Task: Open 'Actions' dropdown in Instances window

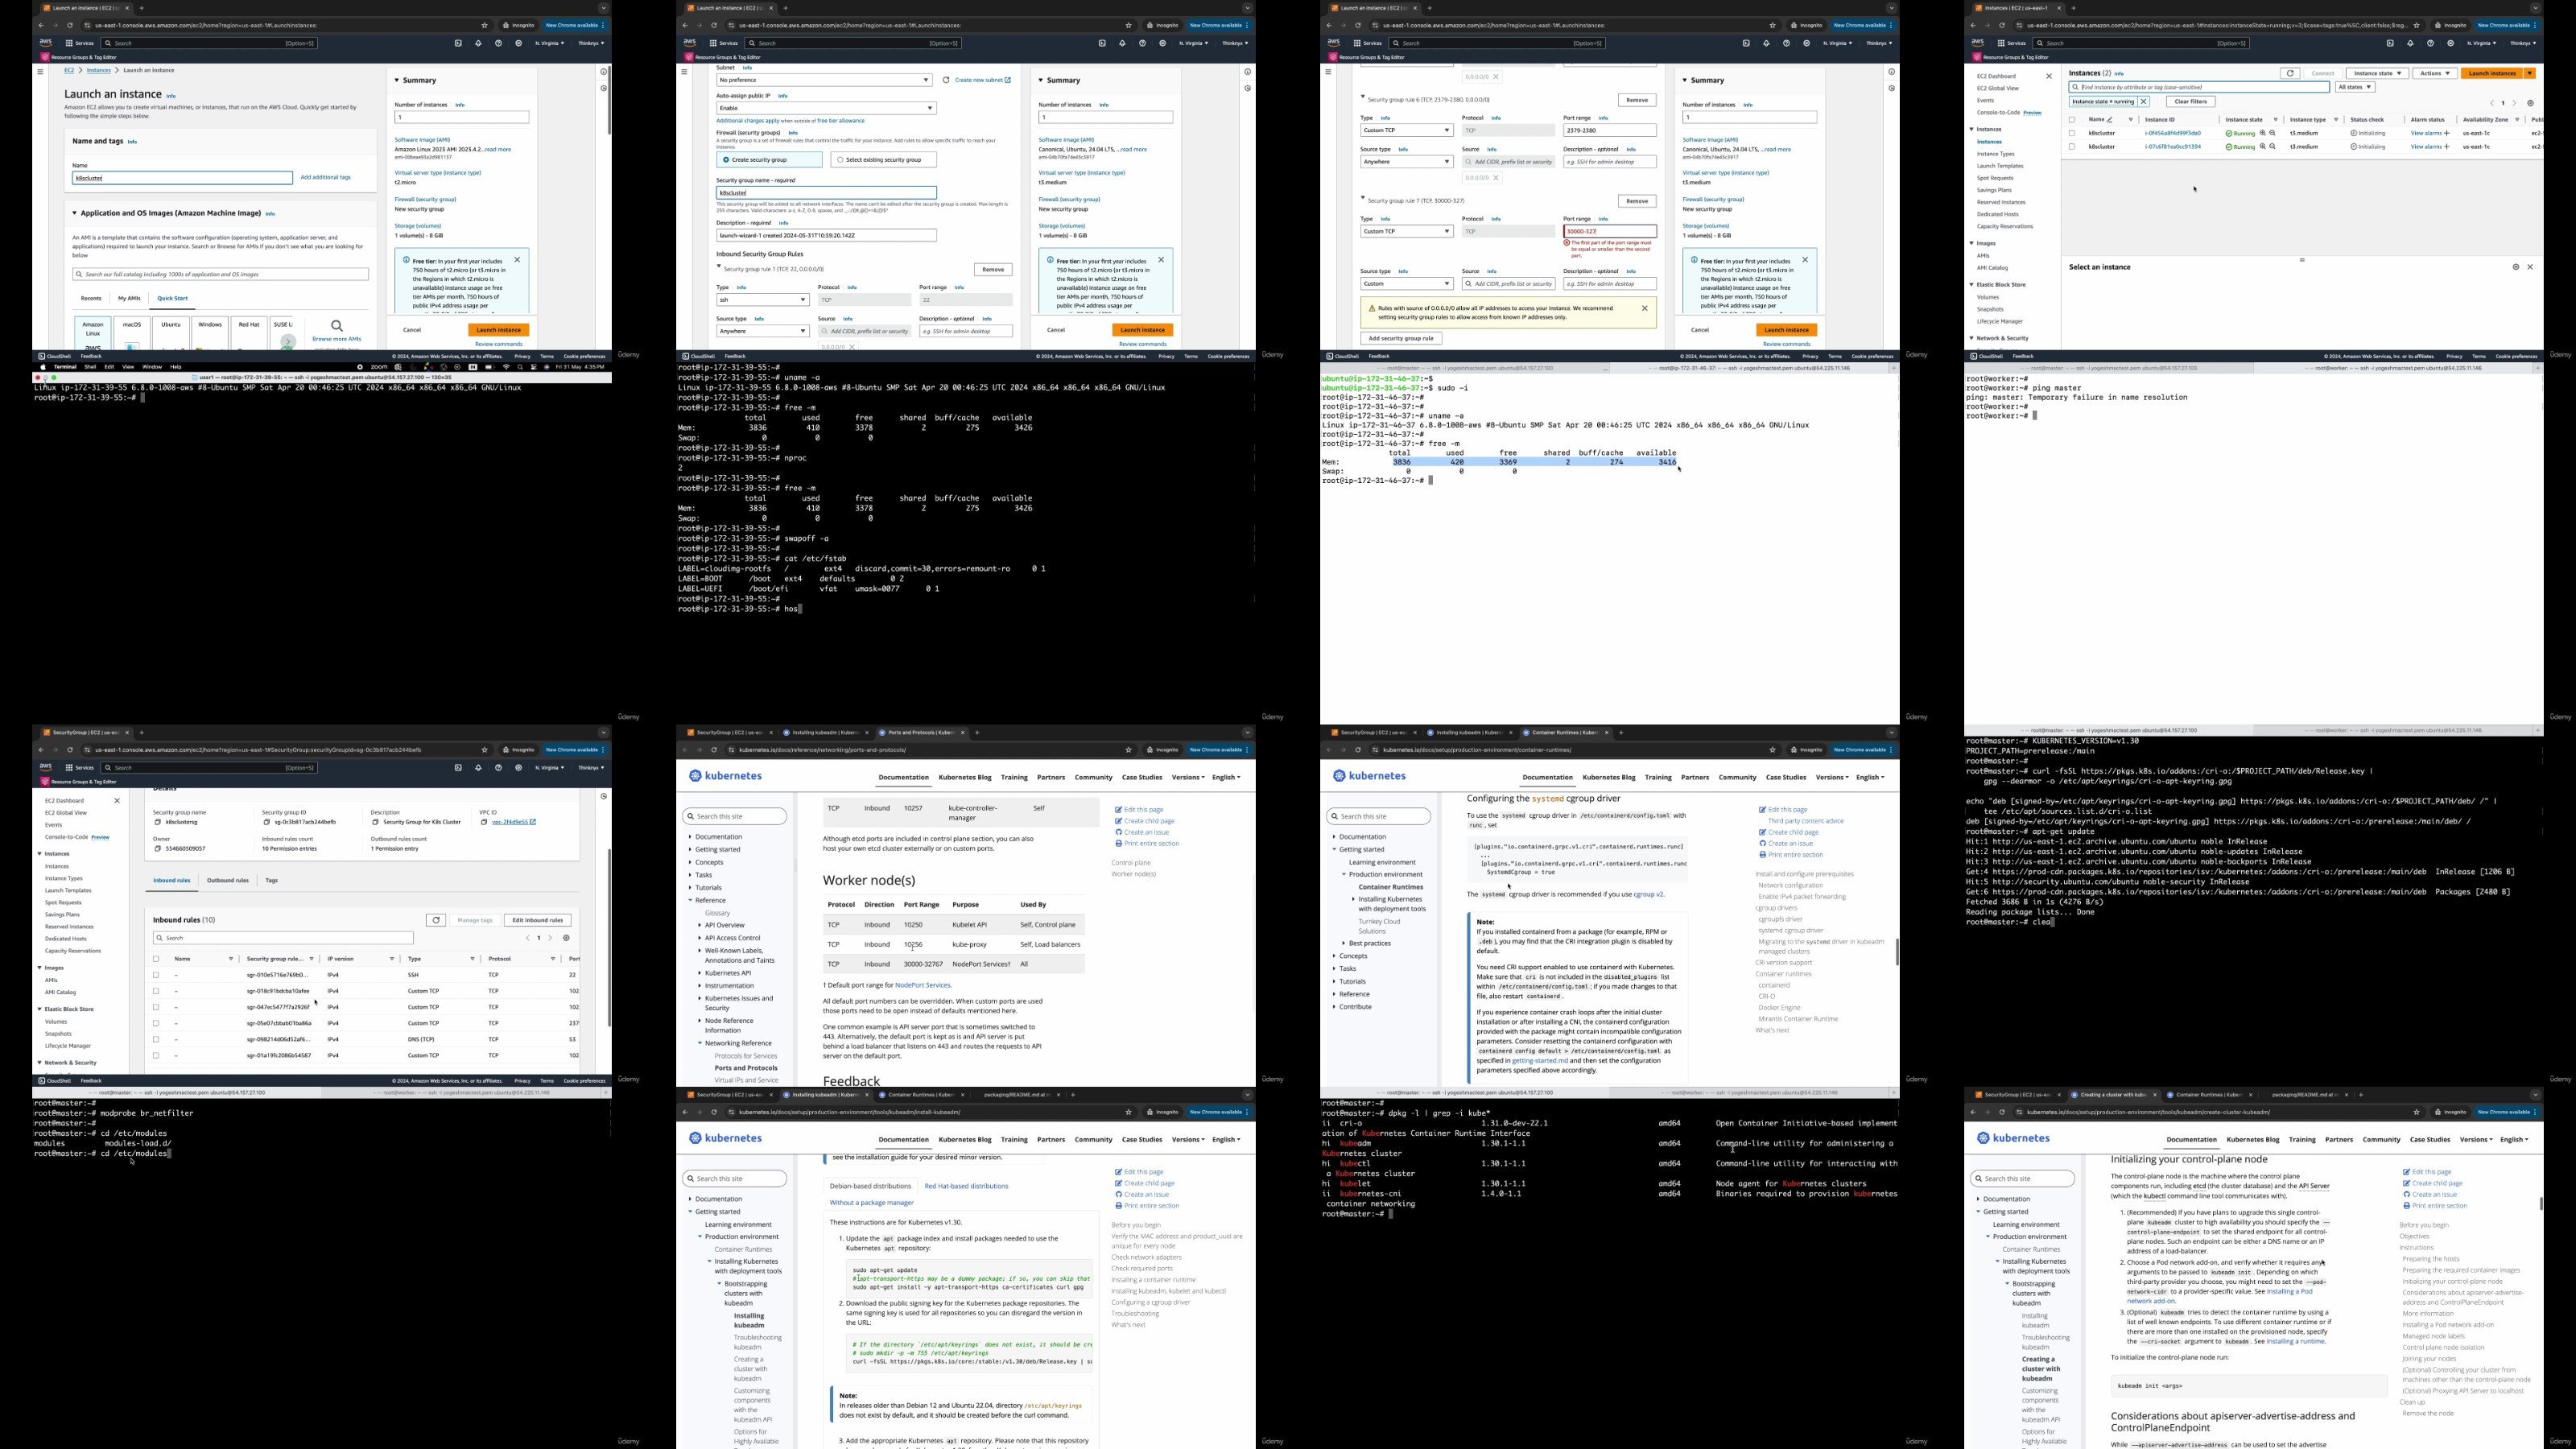Action: coord(2434,73)
